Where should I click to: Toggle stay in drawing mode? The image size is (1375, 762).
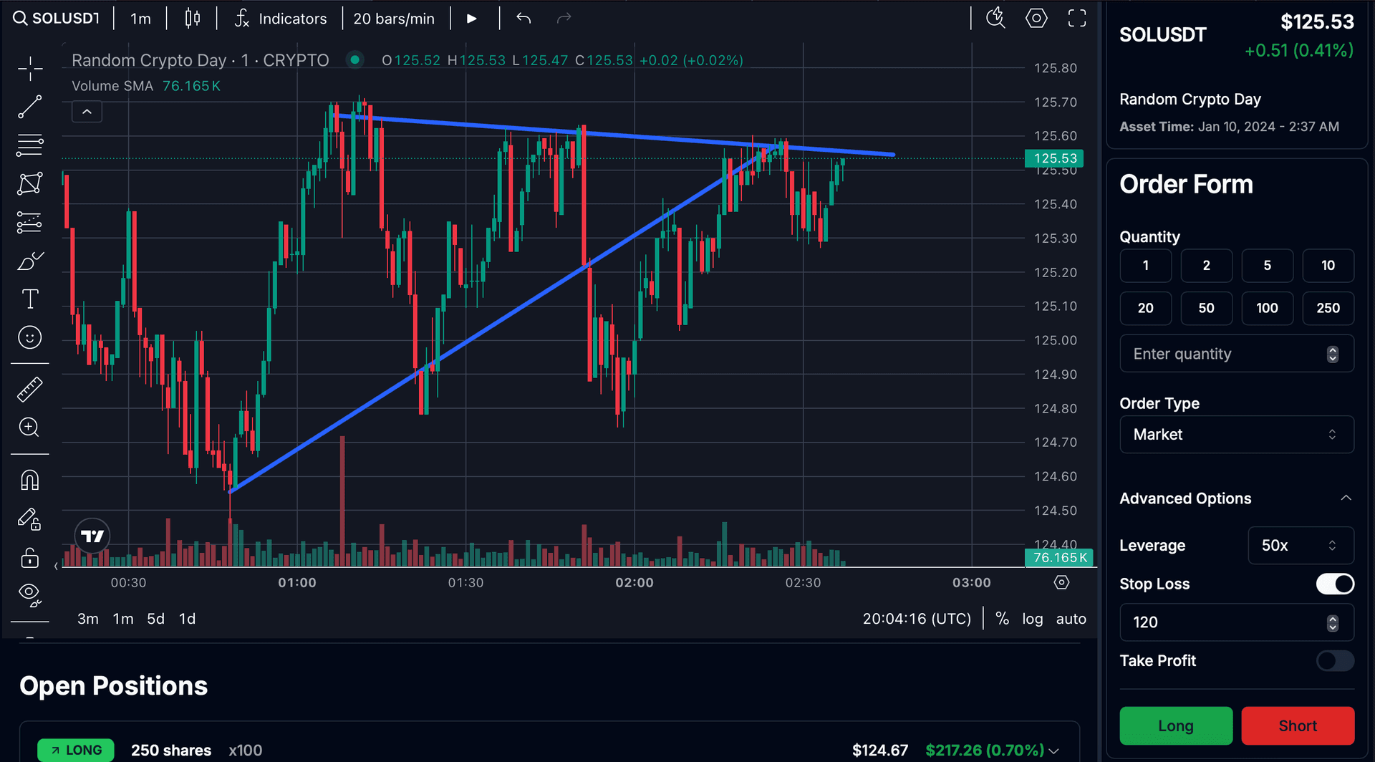point(30,519)
